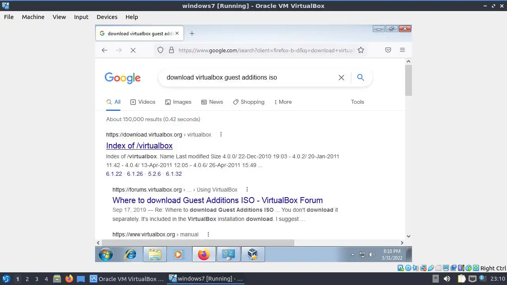Viewport: 507px width, 285px height.
Task: Click the Firefox URL address bar
Action: pos(265,50)
